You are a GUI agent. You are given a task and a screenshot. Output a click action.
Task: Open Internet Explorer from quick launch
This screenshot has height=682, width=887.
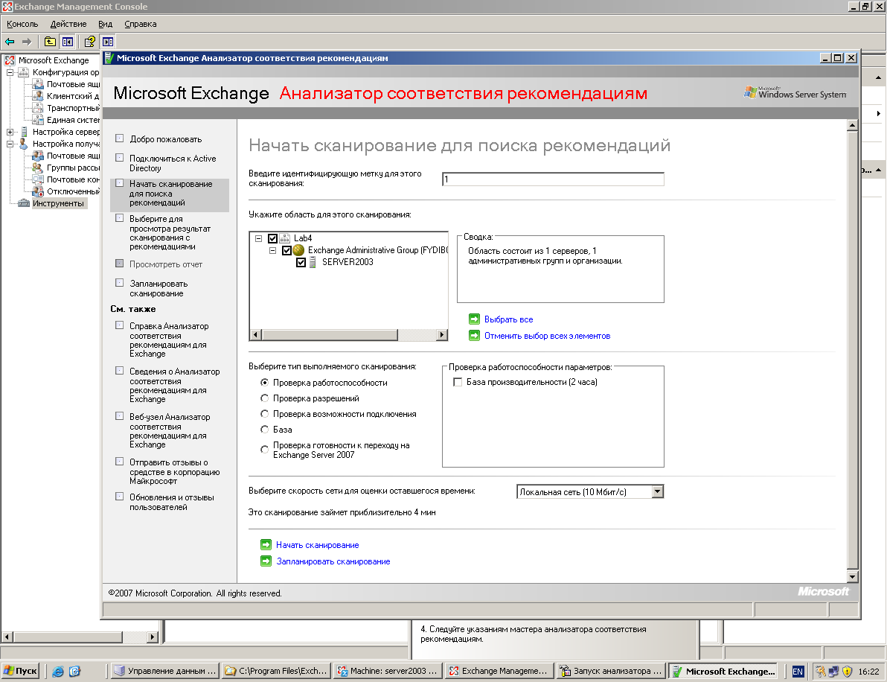pyautogui.click(x=58, y=672)
